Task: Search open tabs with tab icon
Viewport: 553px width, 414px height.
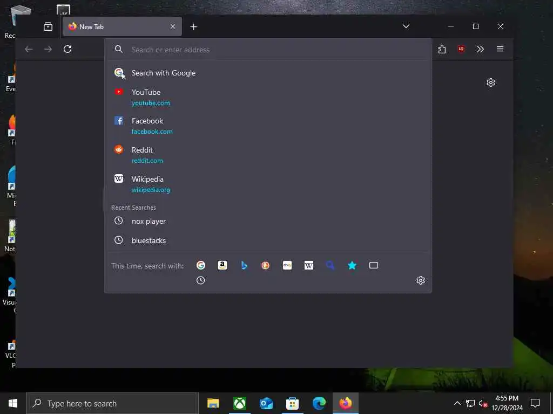Action: coord(374,265)
